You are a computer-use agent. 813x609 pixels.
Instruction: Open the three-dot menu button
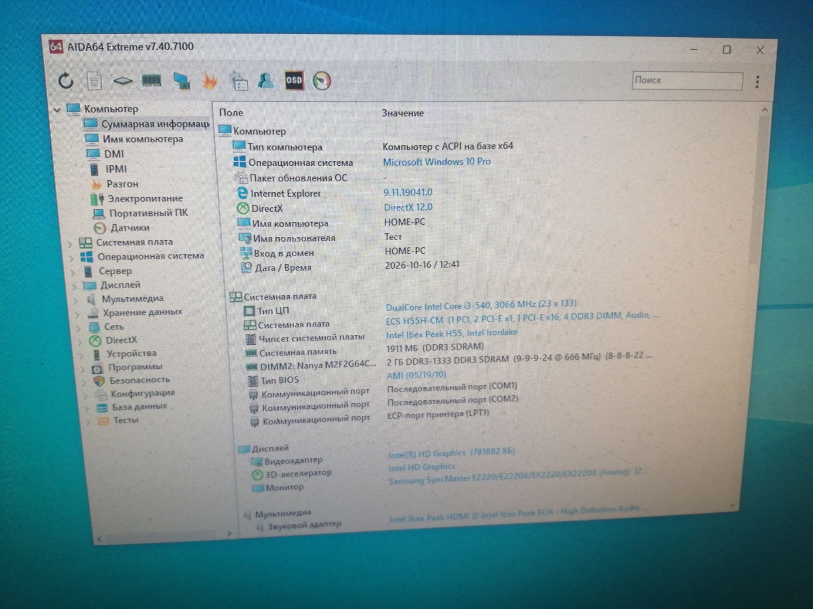(757, 82)
